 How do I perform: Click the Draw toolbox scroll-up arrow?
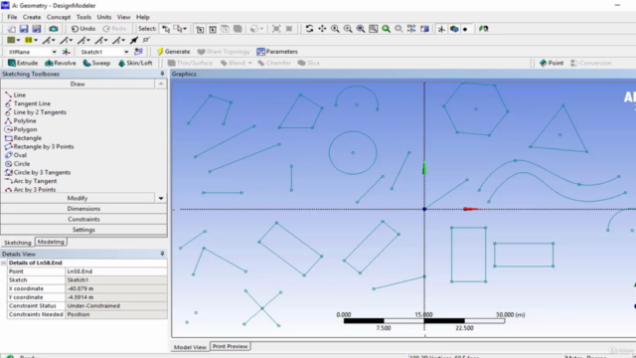click(161, 84)
